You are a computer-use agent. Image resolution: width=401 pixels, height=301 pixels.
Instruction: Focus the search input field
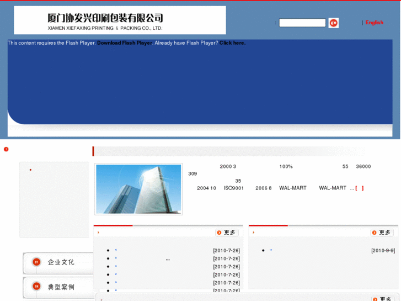[x=302, y=23]
